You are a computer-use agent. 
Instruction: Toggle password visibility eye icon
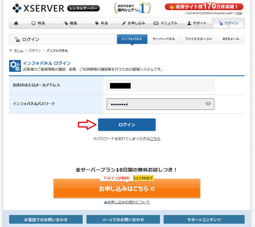(208, 104)
